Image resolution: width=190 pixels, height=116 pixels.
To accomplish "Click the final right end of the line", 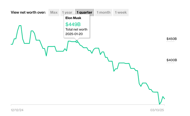I will point(164,99).
